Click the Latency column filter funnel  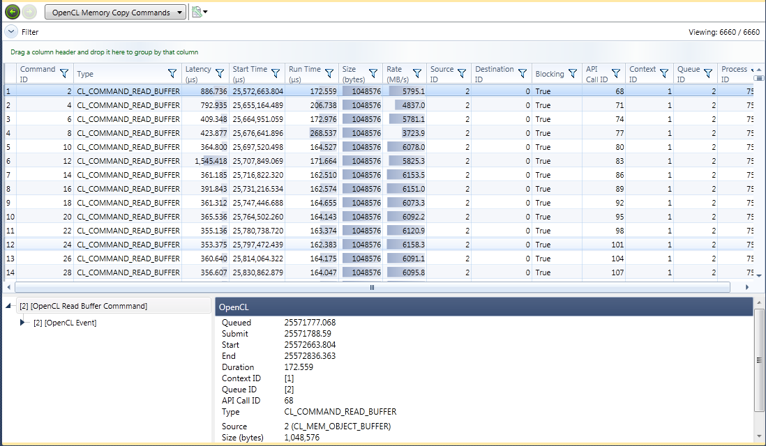pyautogui.click(x=220, y=73)
